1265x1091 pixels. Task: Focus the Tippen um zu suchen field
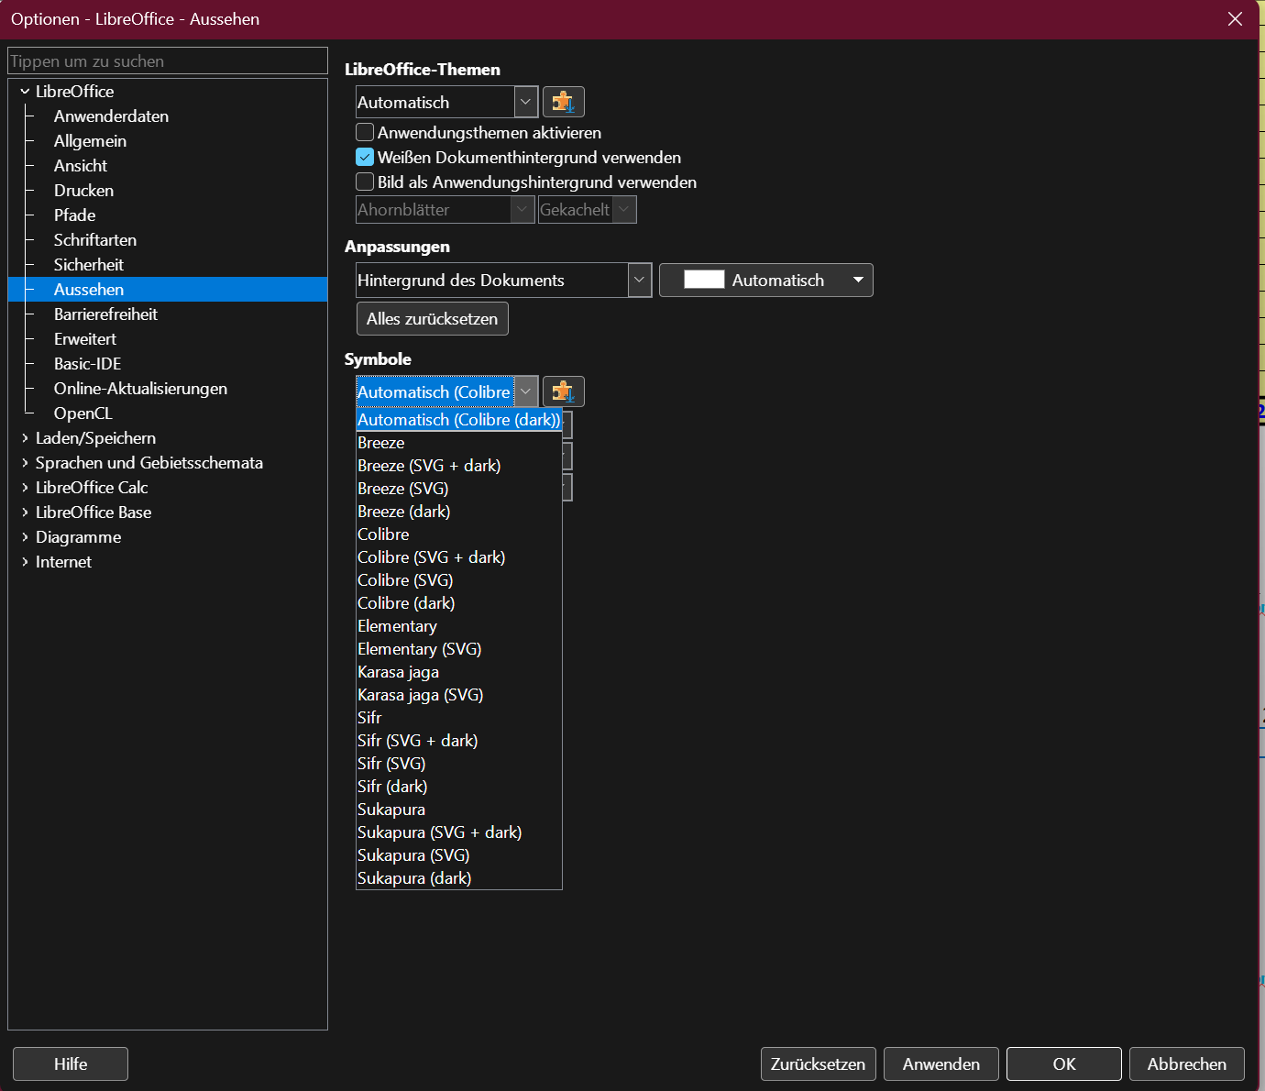click(x=168, y=61)
